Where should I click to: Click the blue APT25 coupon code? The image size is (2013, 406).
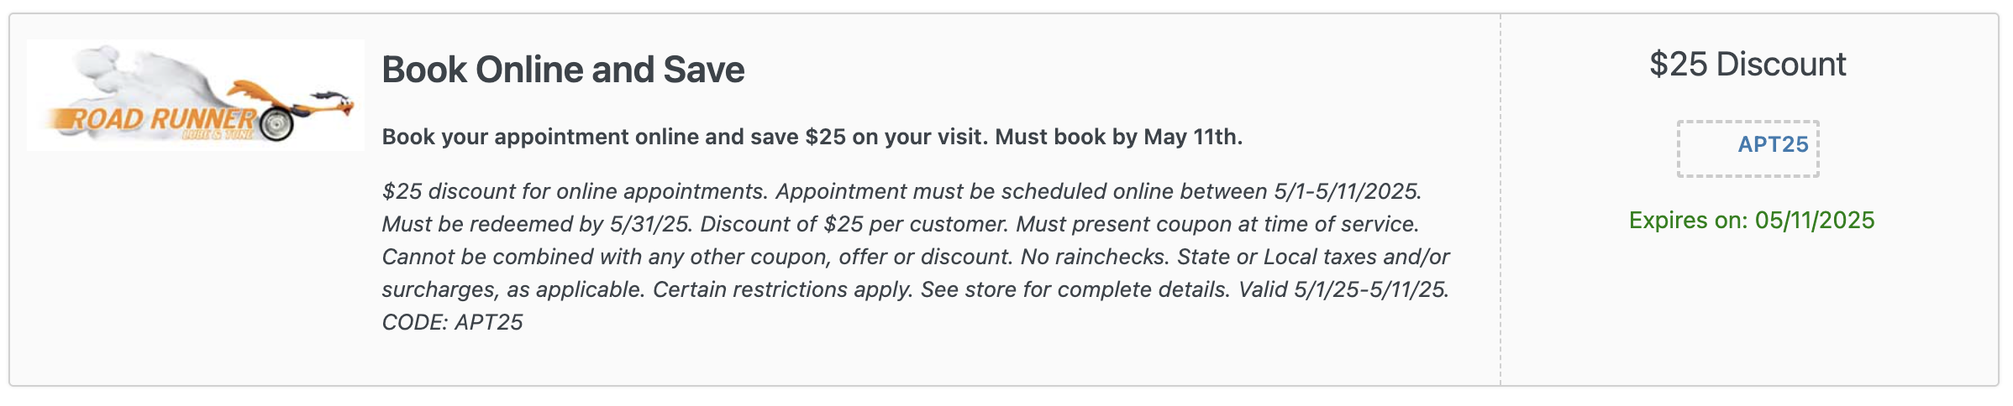click(1773, 144)
